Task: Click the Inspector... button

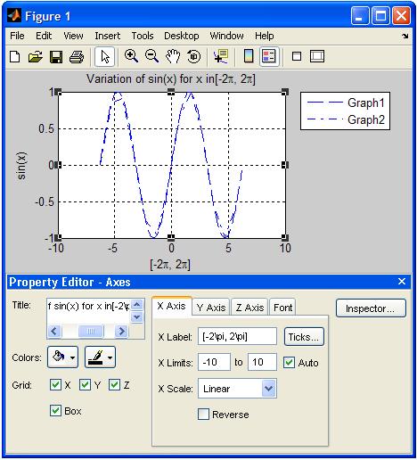Action: 371,308
